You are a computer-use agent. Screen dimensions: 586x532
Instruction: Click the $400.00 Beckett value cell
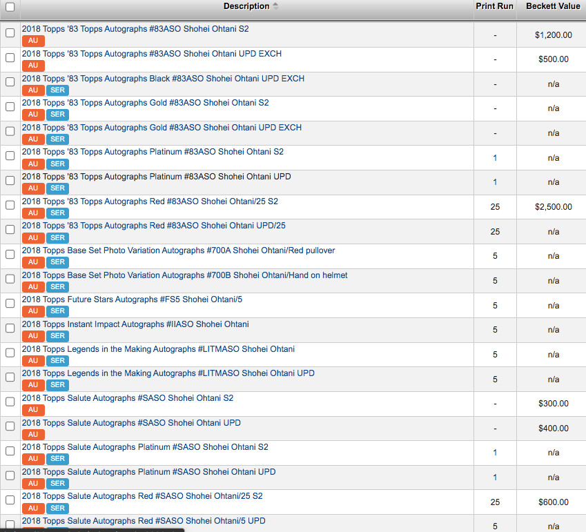coord(553,428)
